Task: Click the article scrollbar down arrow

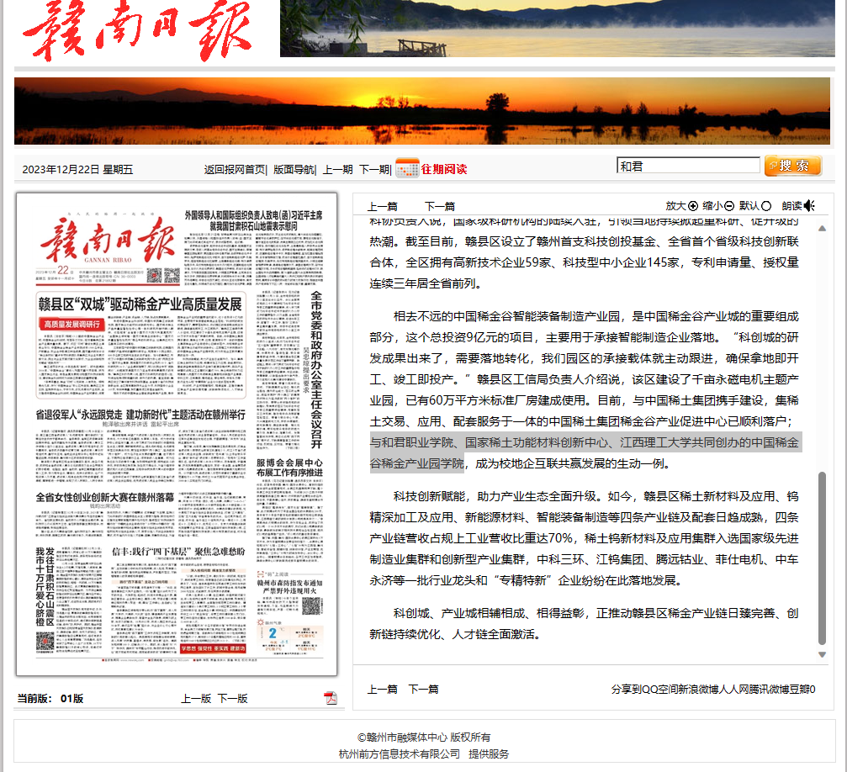Action: coord(822,654)
